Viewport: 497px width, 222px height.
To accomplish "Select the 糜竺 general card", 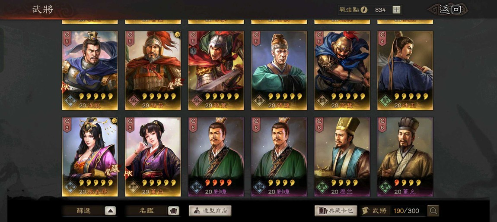I will [x=342, y=157].
